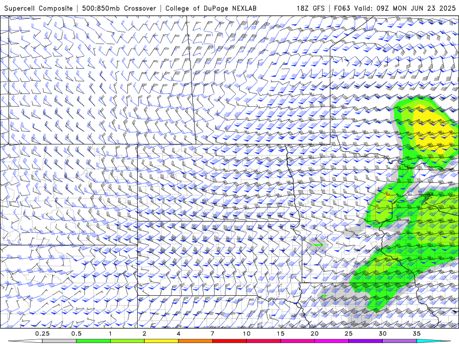459x344 pixels.
Task: Click the 15 value on the color scale
Action: 281,334
